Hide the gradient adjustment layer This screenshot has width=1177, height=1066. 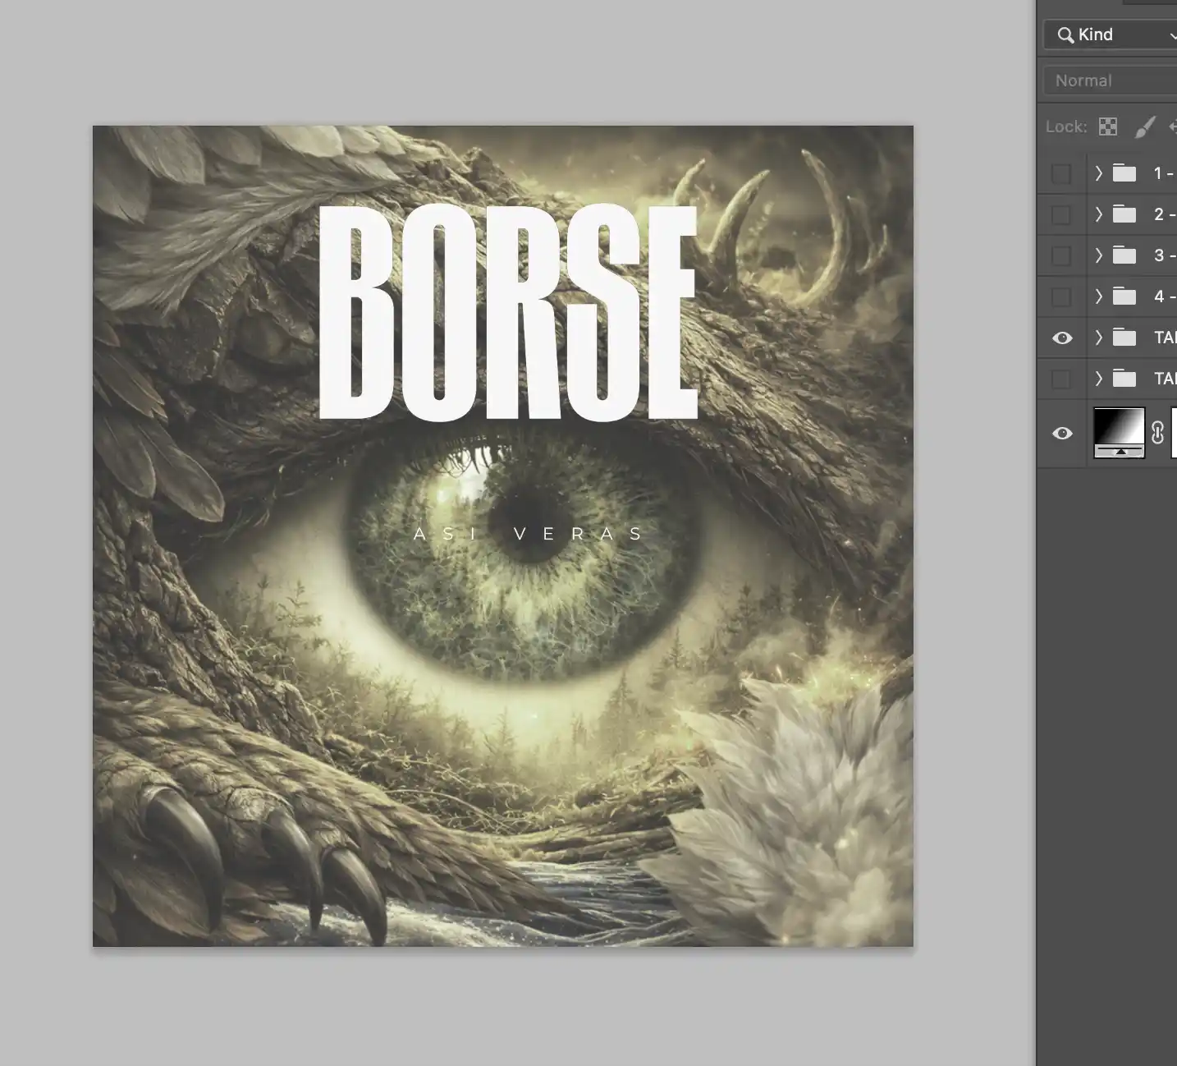click(1061, 433)
